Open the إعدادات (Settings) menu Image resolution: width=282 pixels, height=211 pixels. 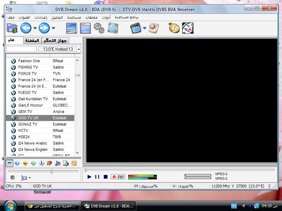click(41, 17)
